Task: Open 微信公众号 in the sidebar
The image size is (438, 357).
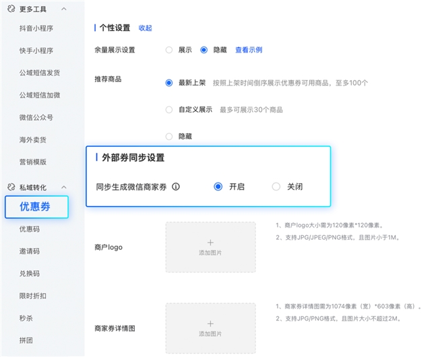Action: [36, 117]
